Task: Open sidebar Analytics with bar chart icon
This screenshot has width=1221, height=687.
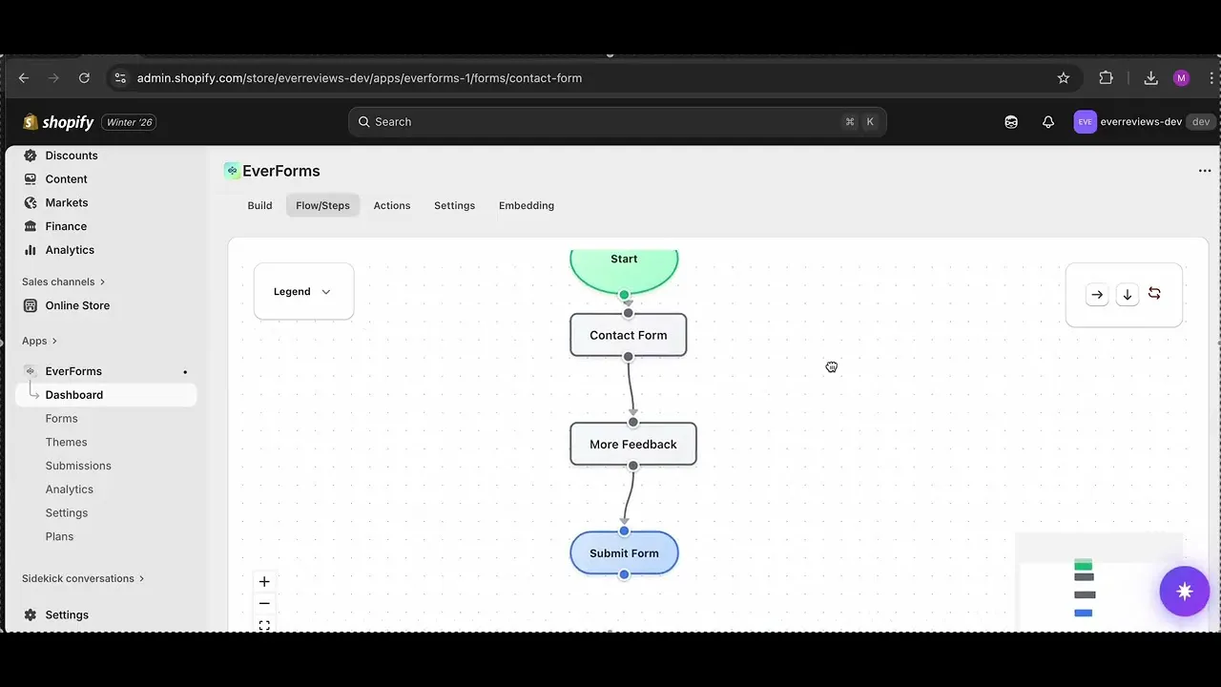Action: click(x=70, y=250)
